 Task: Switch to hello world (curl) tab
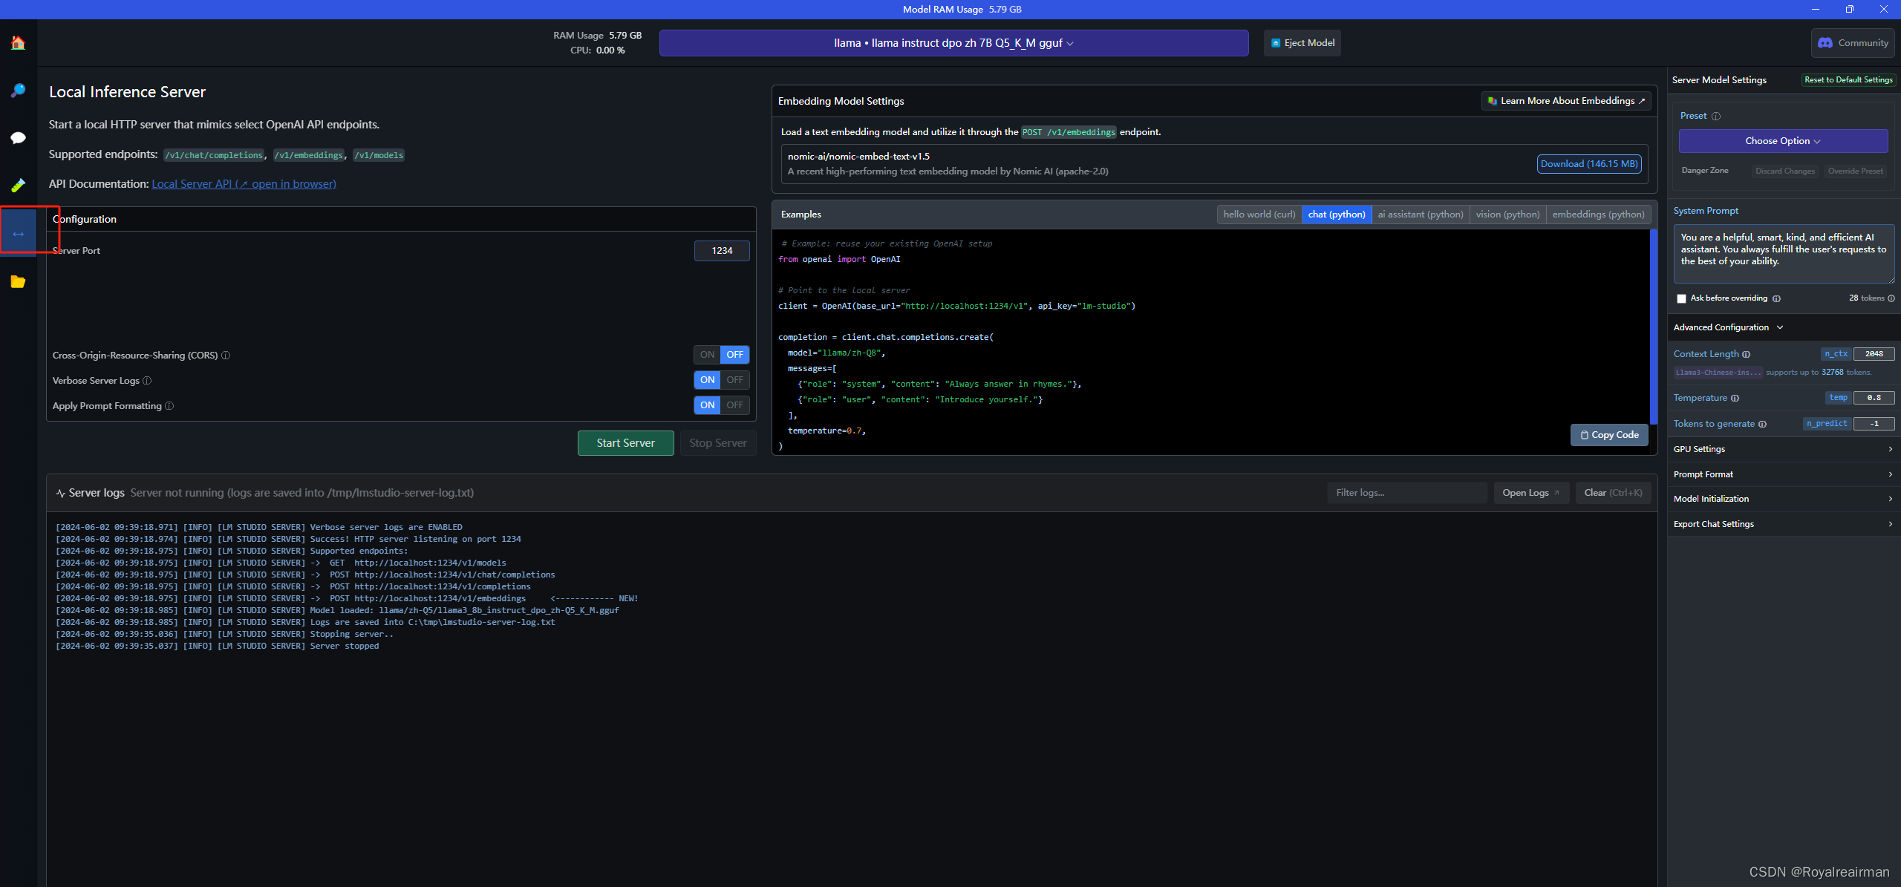coord(1259,215)
